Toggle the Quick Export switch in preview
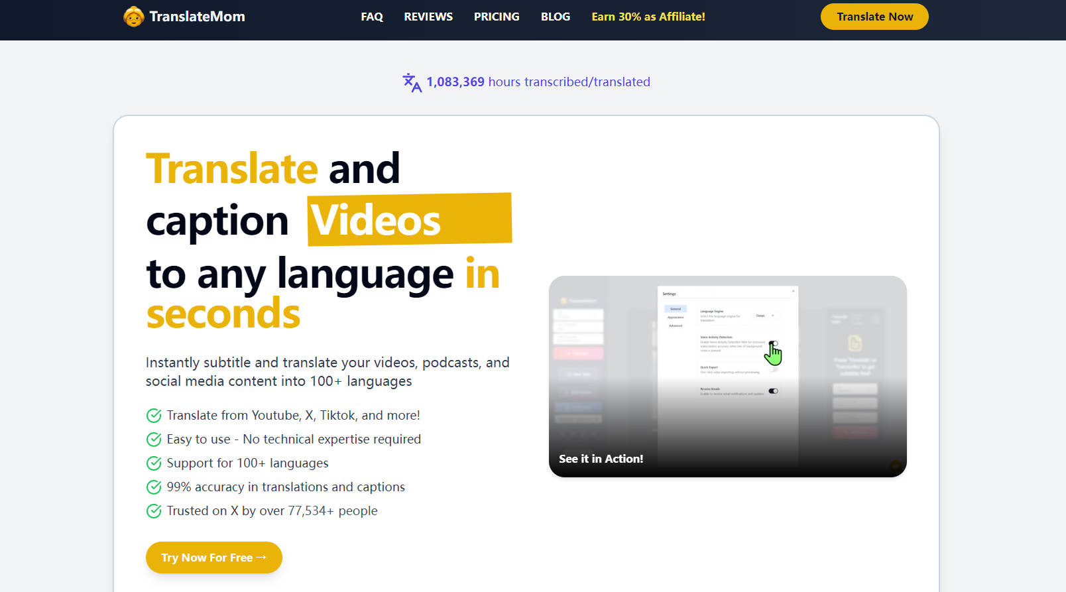1066x592 pixels. pos(773,369)
